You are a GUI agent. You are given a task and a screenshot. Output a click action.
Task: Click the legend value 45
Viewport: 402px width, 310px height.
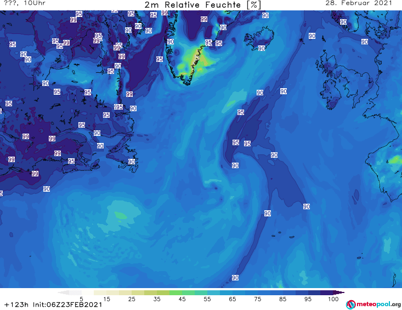[x=182, y=299]
